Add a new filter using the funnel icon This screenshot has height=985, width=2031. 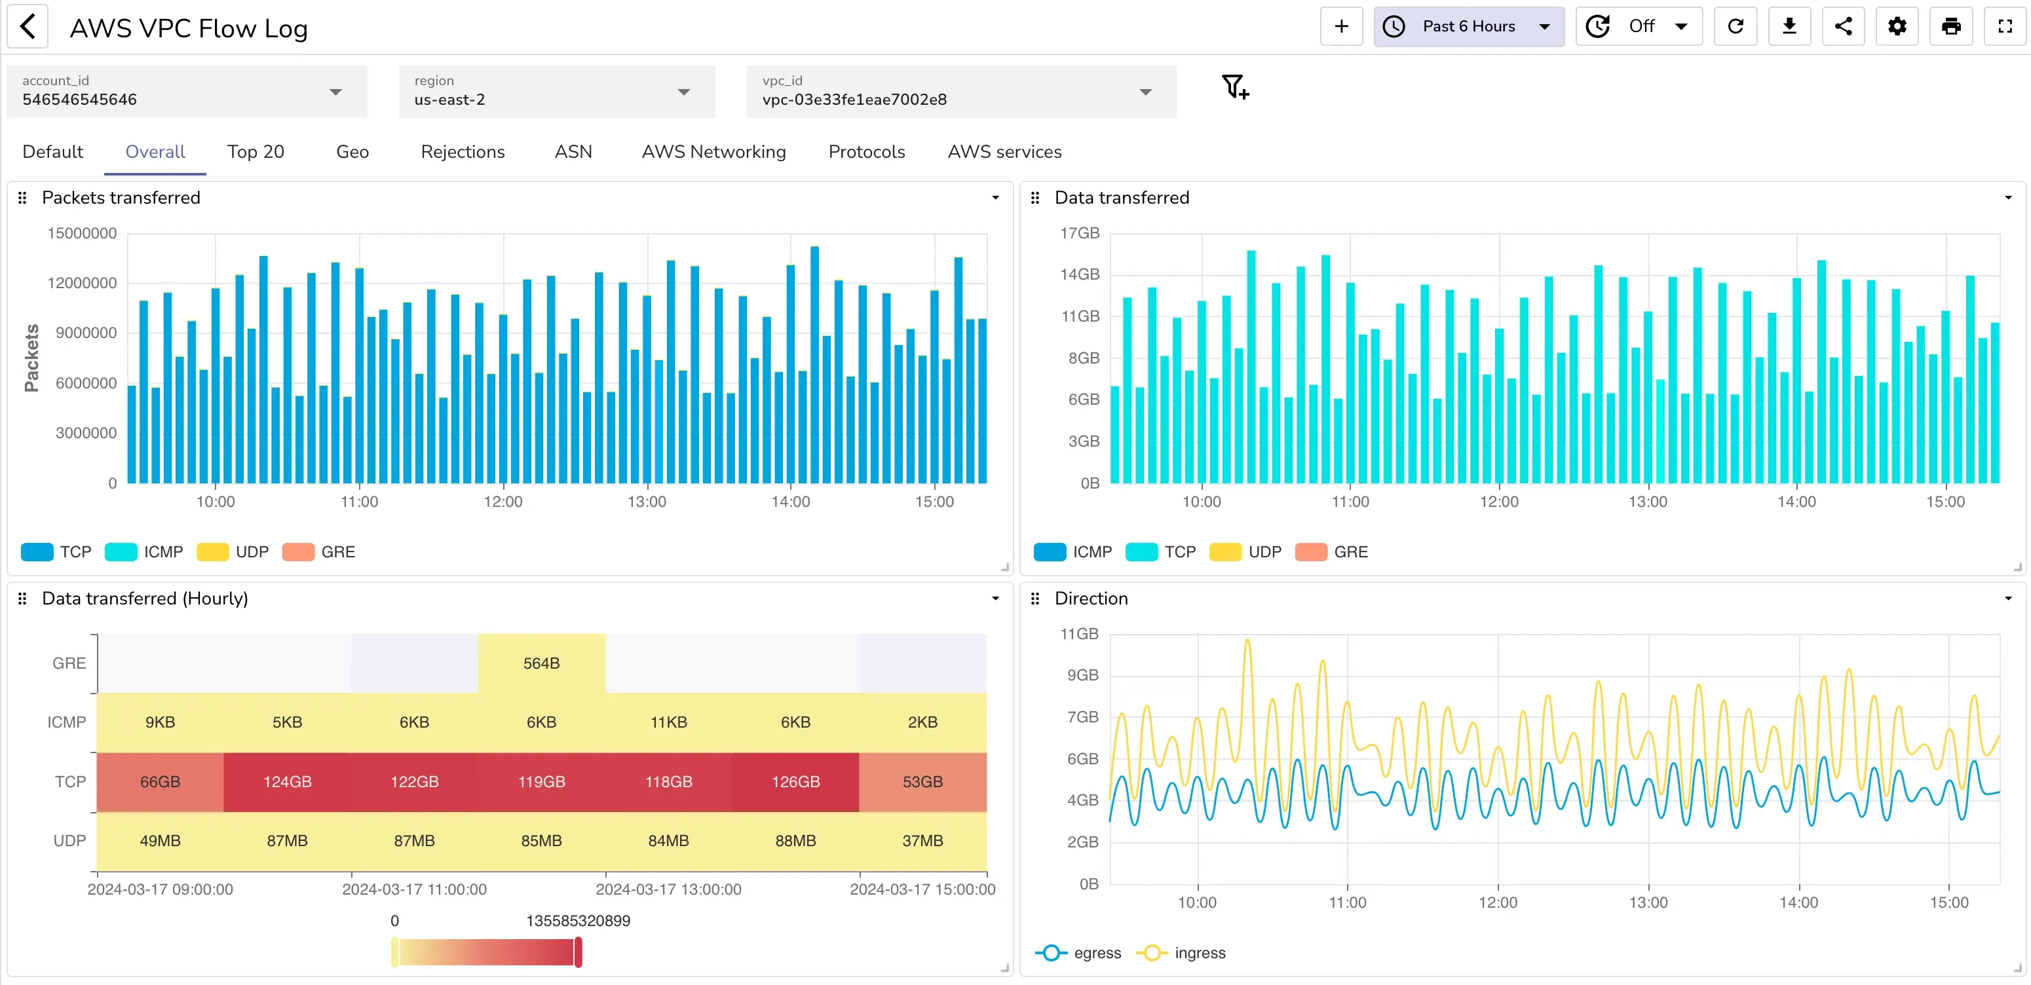tap(1234, 88)
